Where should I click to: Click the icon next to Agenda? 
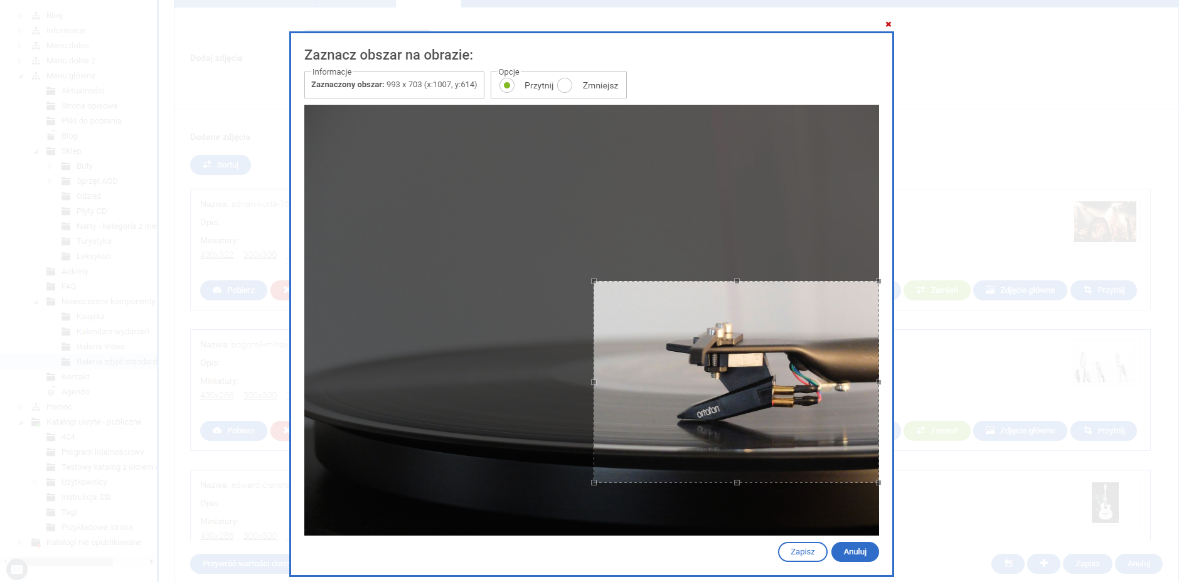(51, 392)
